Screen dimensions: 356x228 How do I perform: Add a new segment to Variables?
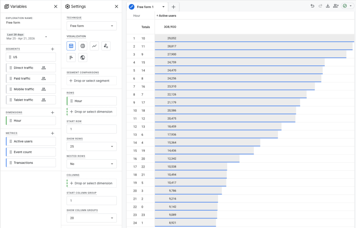point(52,49)
